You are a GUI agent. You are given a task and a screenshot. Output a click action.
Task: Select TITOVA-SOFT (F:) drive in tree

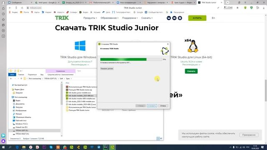click(x=22, y=130)
